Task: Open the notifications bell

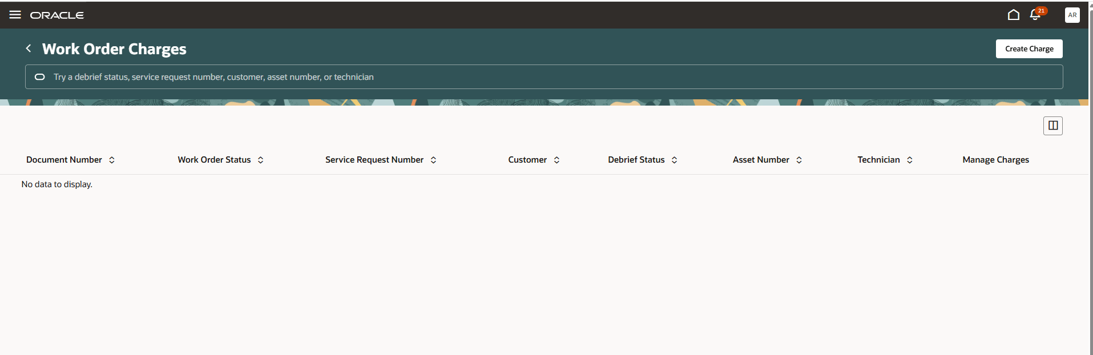Action: coord(1035,15)
